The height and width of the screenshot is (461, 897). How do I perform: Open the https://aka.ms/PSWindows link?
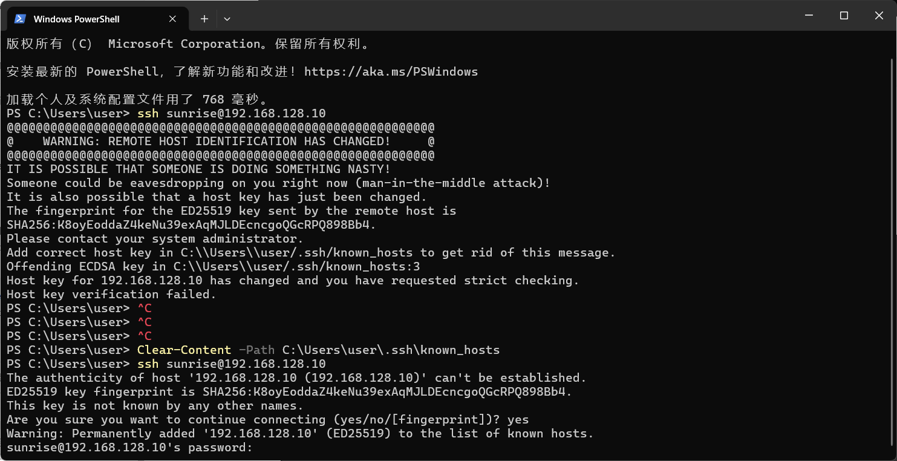(x=391, y=72)
